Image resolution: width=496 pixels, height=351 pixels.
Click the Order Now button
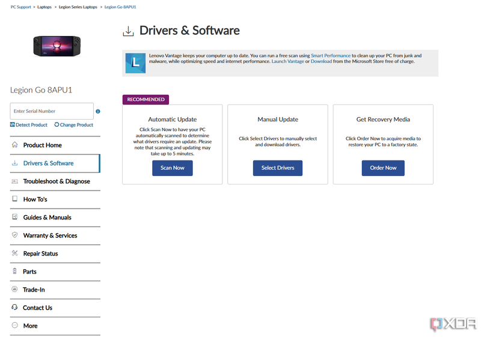tap(383, 168)
